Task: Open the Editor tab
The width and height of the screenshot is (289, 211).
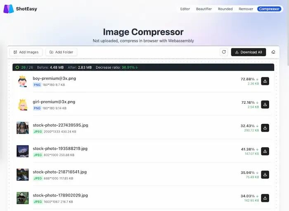Action: point(185,9)
